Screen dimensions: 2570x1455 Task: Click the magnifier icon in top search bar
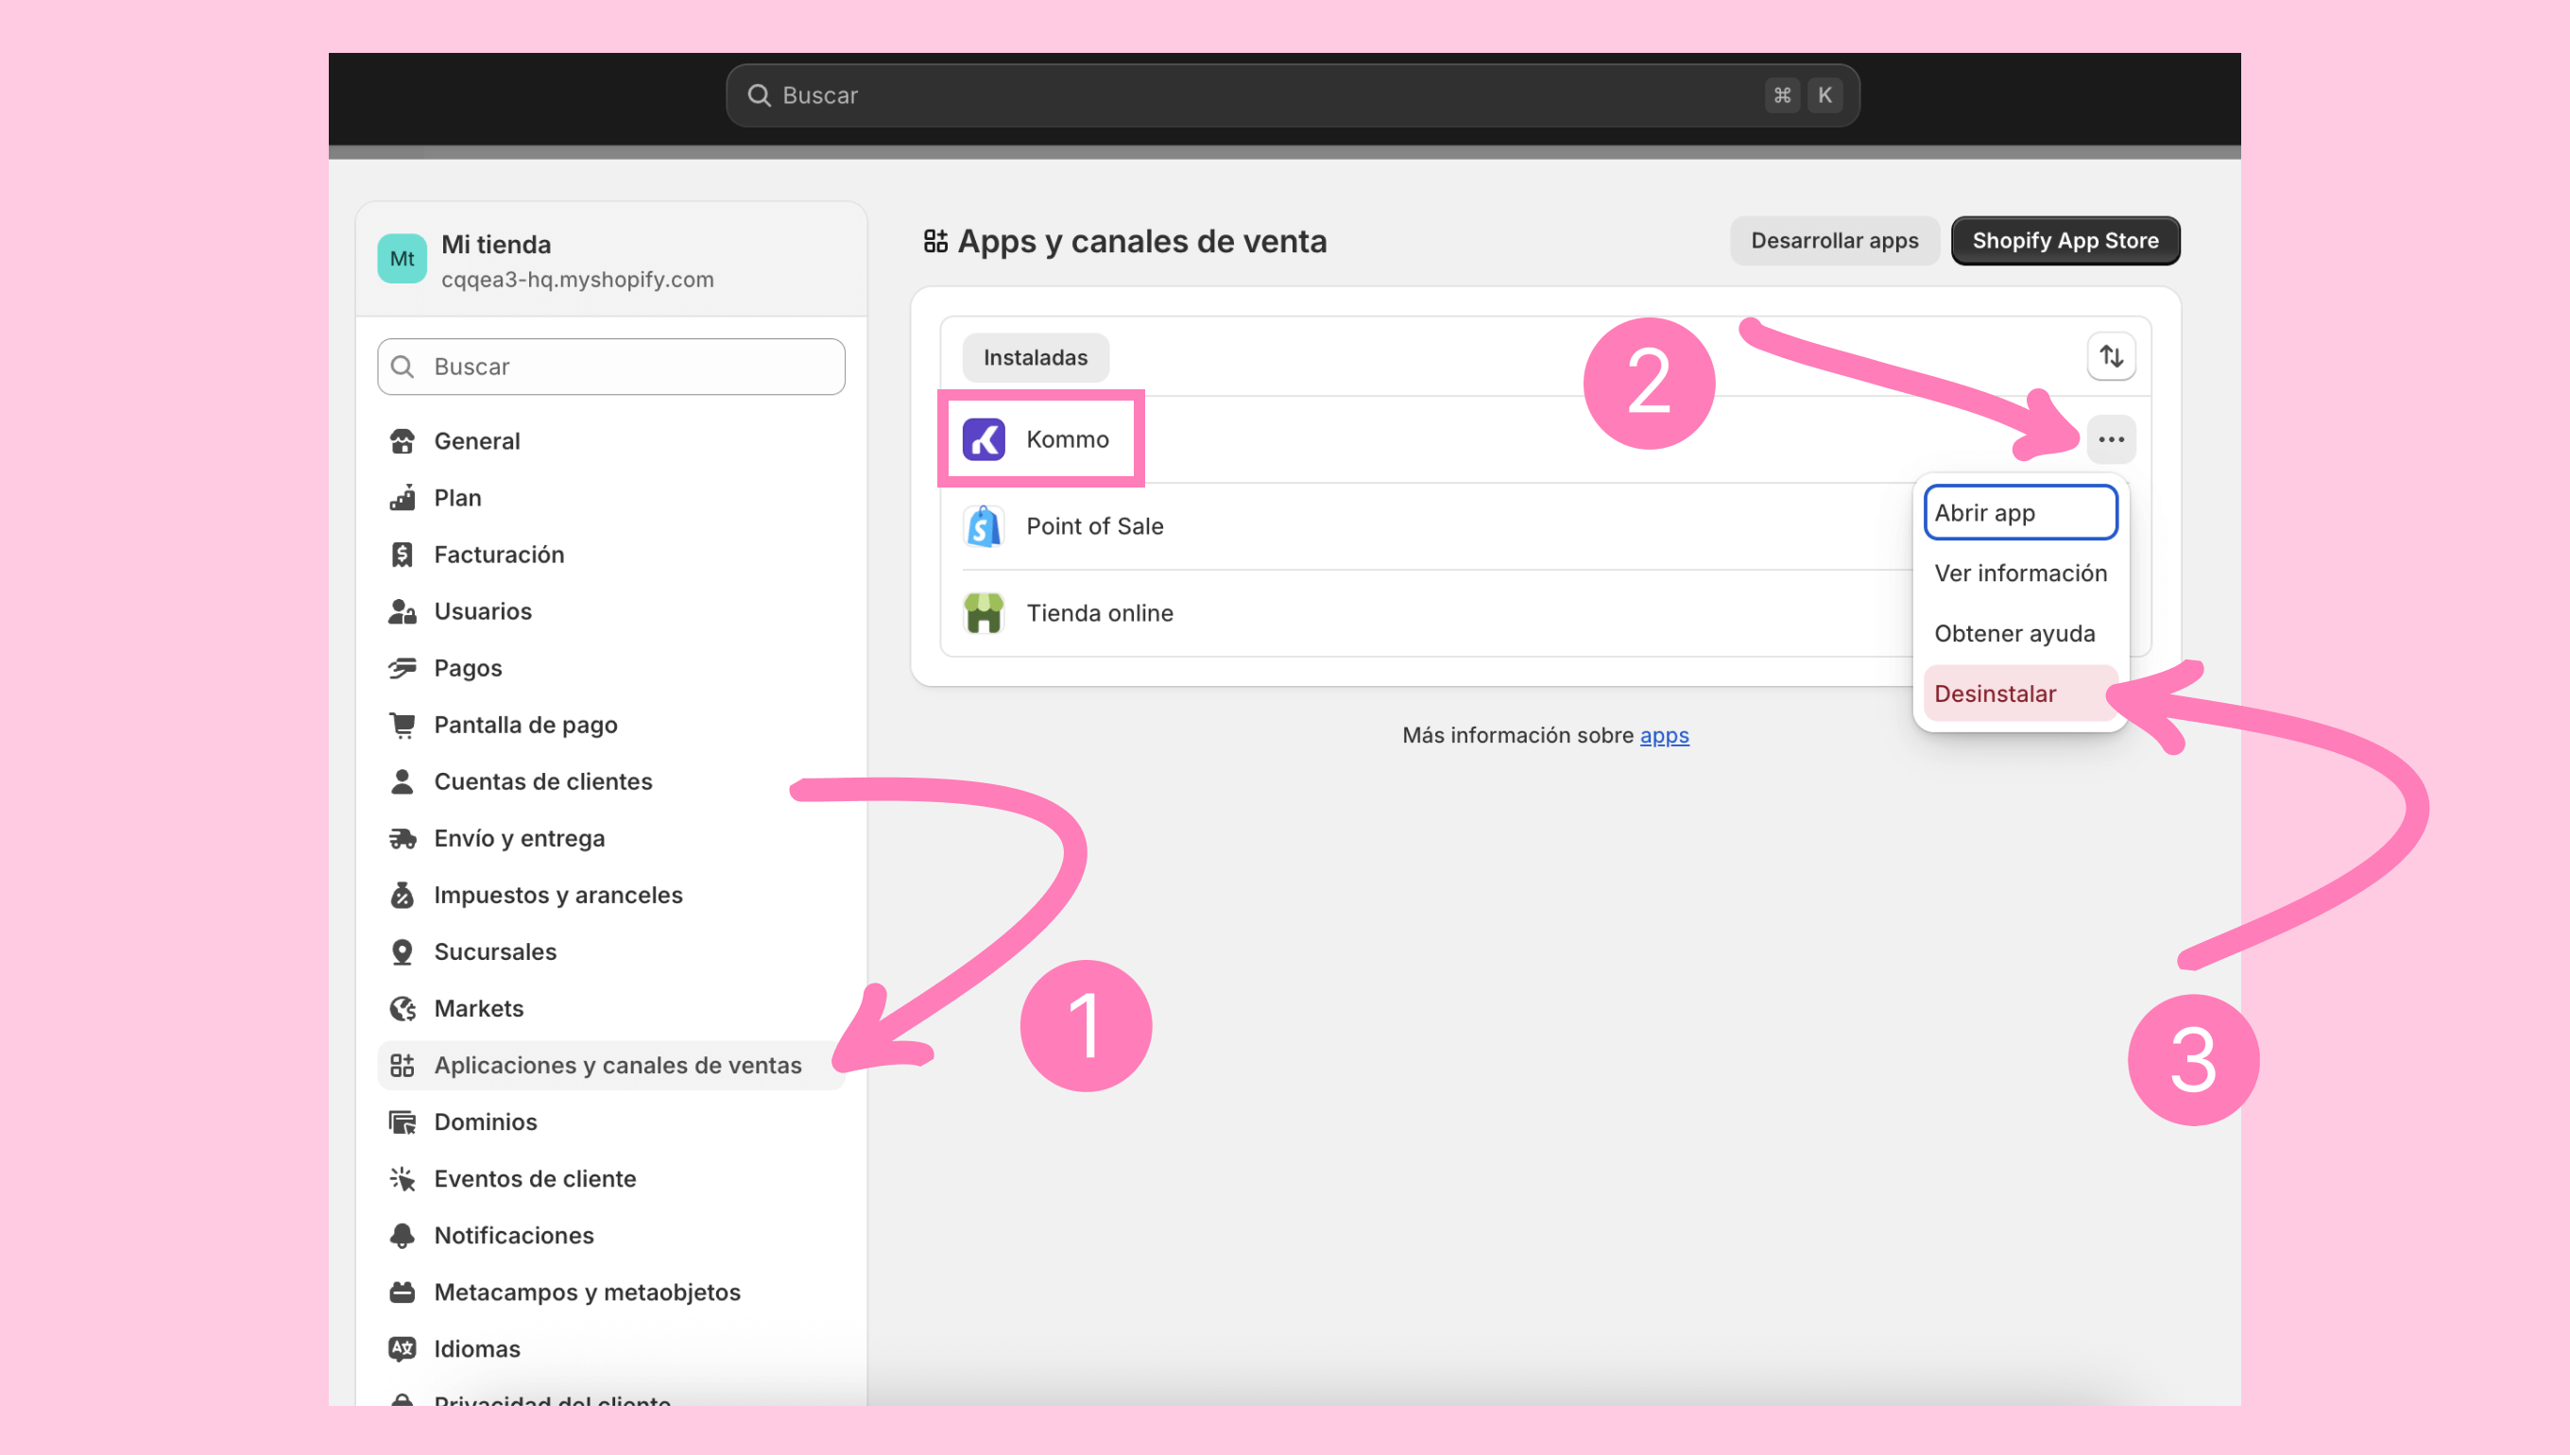[760, 94]
